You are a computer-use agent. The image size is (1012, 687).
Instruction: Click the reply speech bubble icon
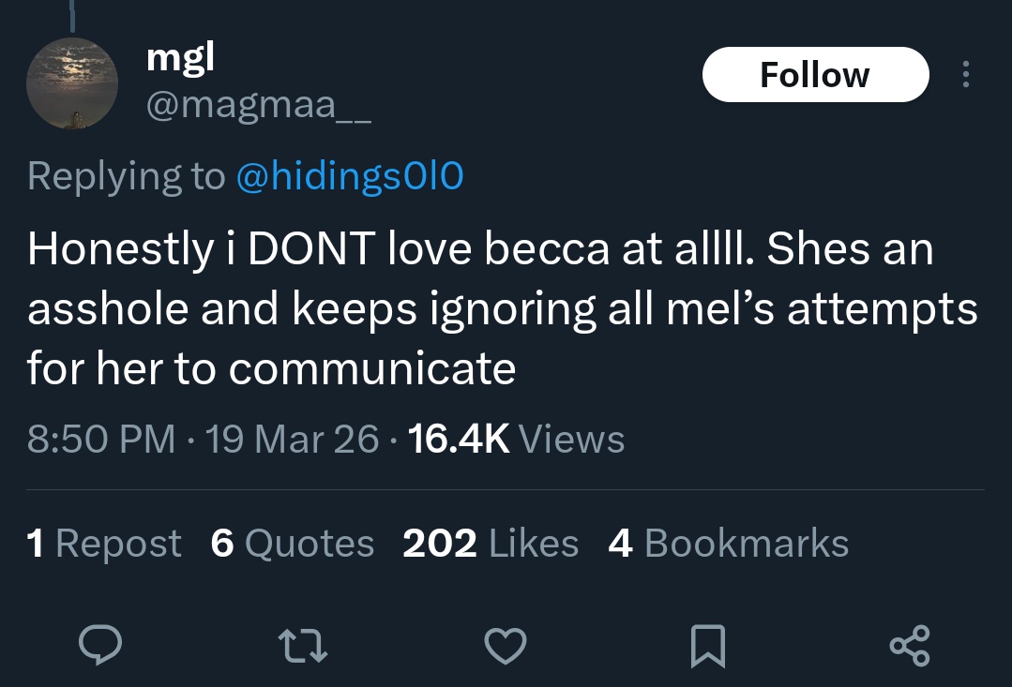(98, 646)
